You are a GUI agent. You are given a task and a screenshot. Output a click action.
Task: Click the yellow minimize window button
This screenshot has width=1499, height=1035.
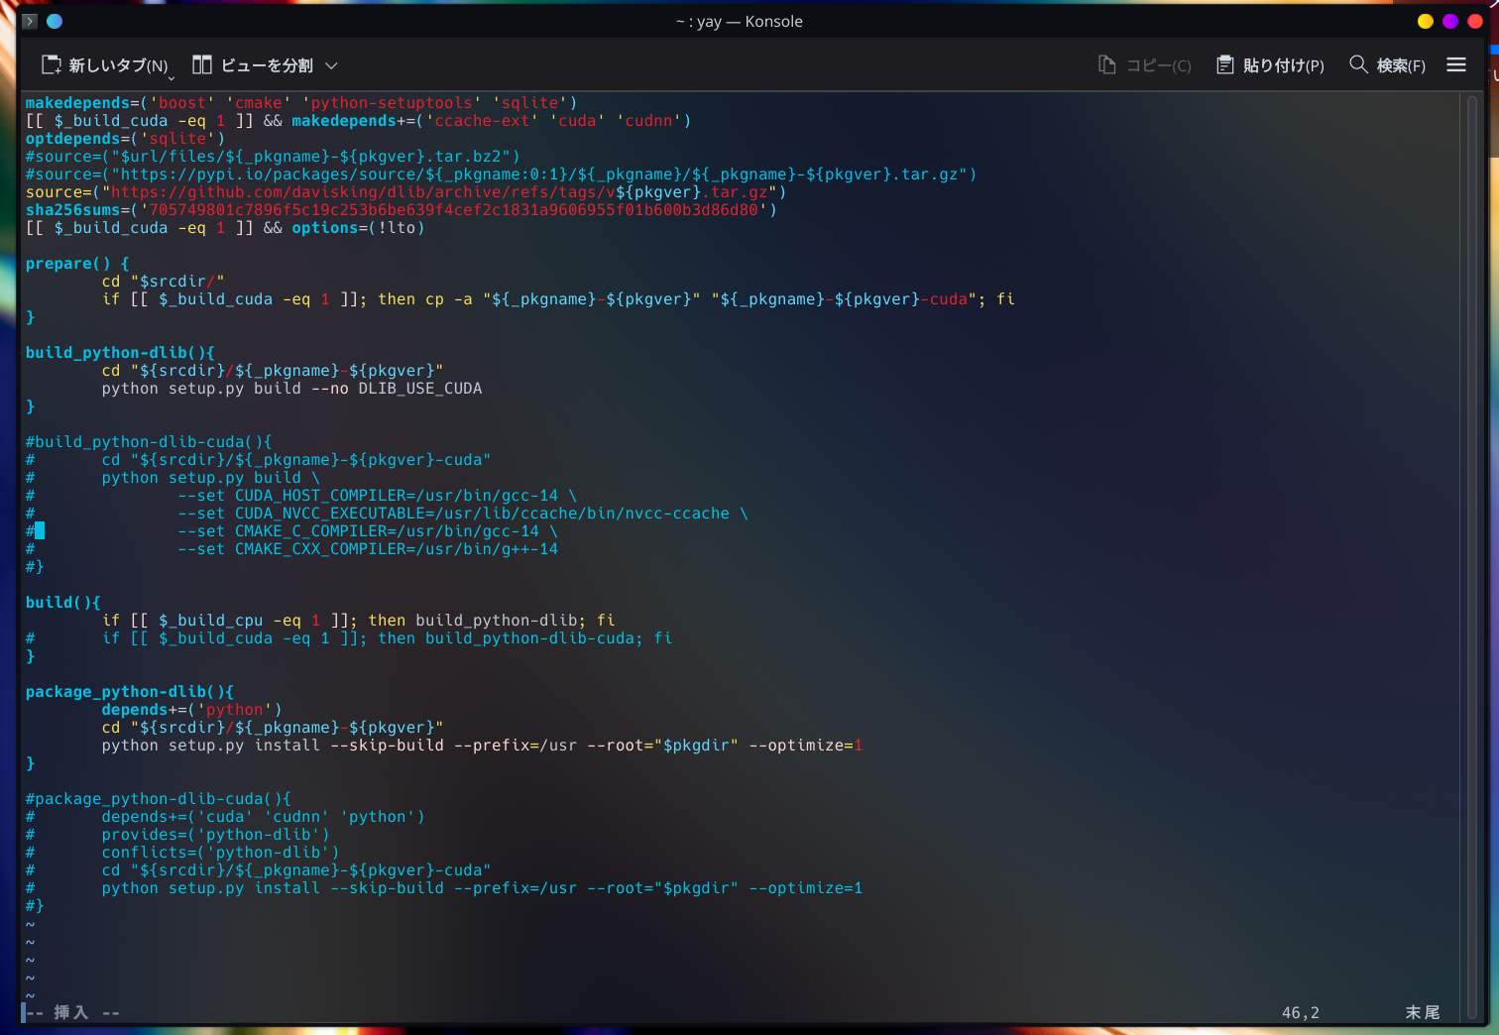click(1426, 21)
